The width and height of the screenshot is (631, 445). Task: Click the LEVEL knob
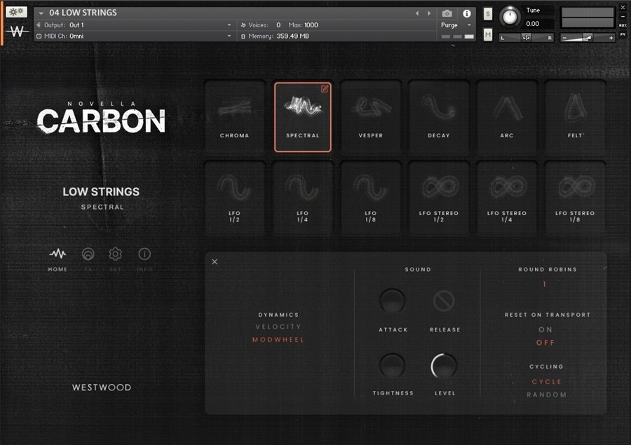[444, 366]
